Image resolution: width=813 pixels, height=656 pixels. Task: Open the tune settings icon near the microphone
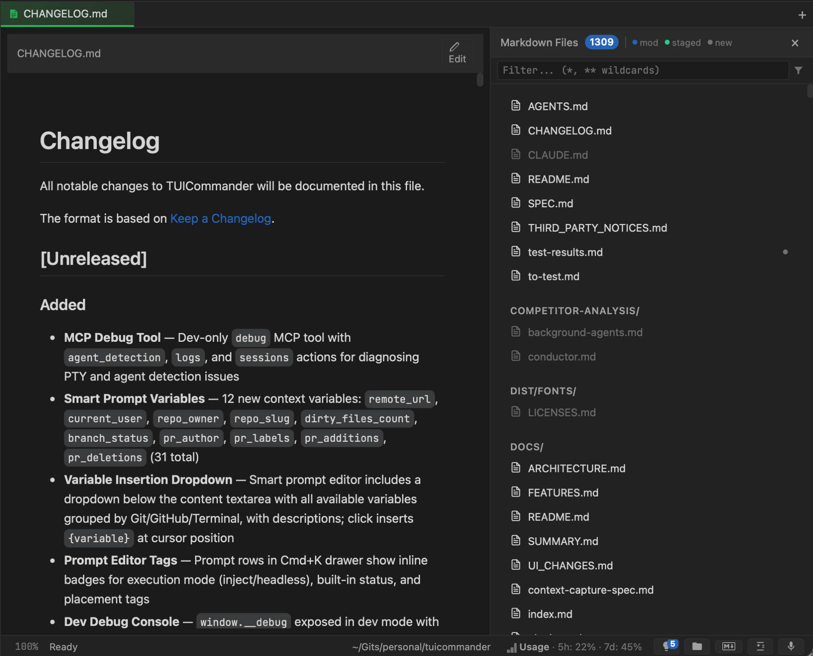[x=761, y=647]
